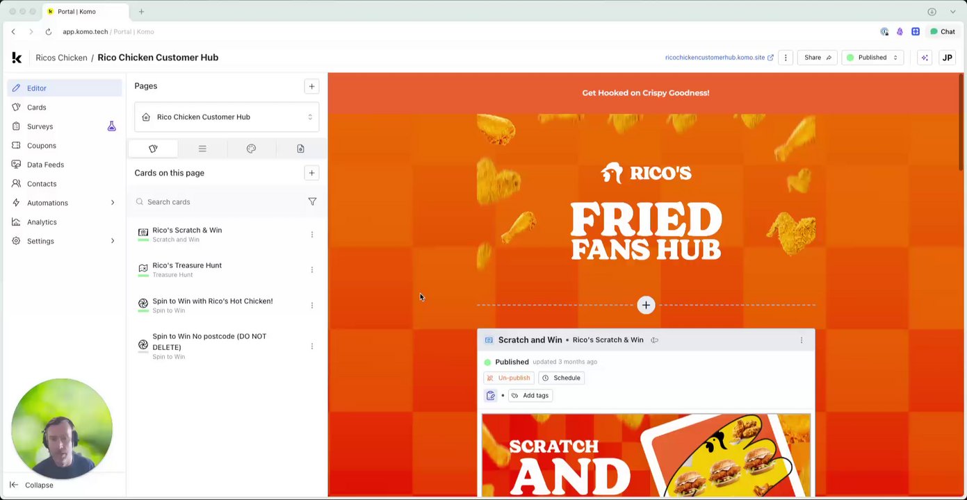Open the Editor section in the sidebar

coord(65,88)
